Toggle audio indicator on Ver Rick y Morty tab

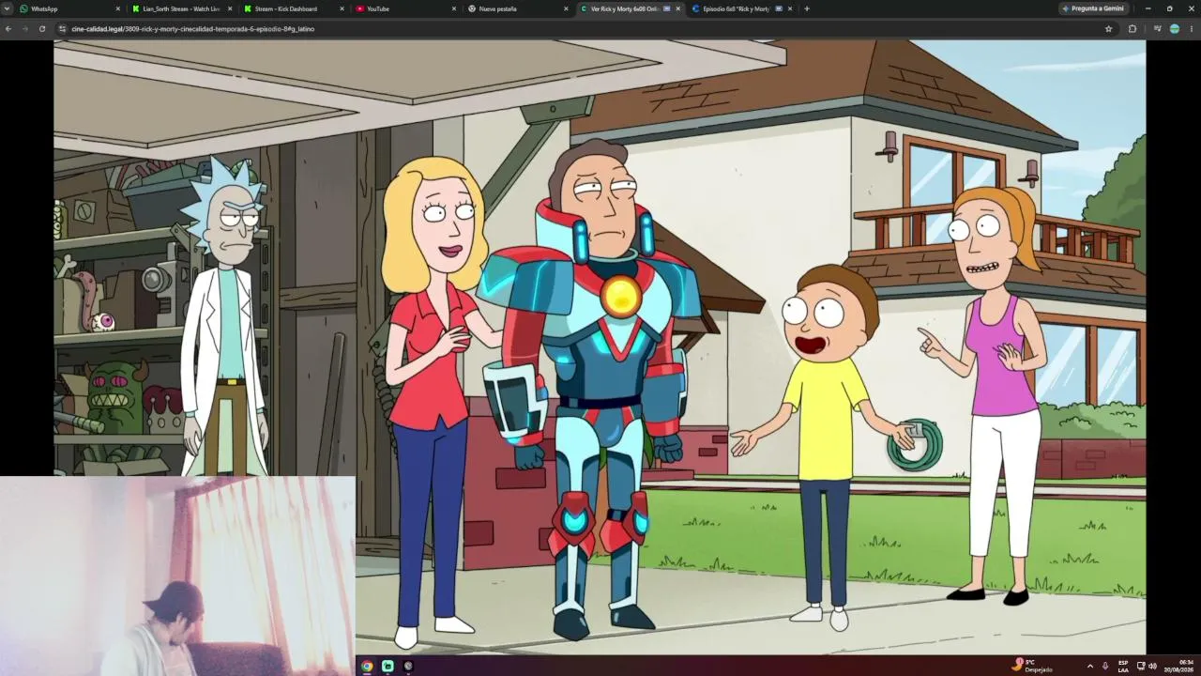tap(667, 8)
